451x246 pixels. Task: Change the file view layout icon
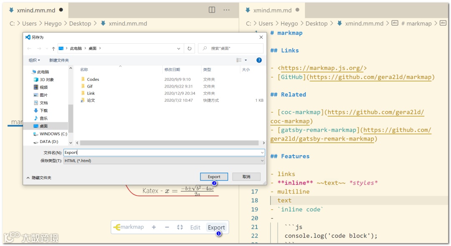tap(239, 60)
